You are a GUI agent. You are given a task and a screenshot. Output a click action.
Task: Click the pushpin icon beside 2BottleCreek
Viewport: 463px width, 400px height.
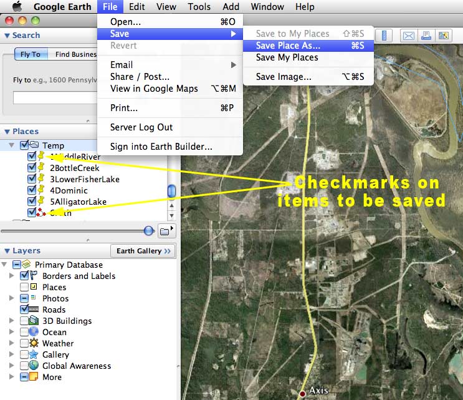tap(41, 167)
